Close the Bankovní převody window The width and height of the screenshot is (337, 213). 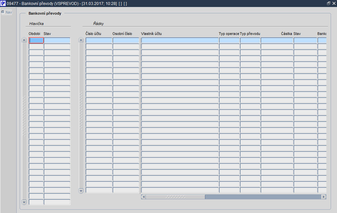[334, 3]
